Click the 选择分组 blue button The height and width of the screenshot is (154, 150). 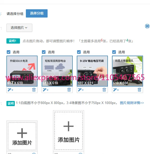[37, 13]
